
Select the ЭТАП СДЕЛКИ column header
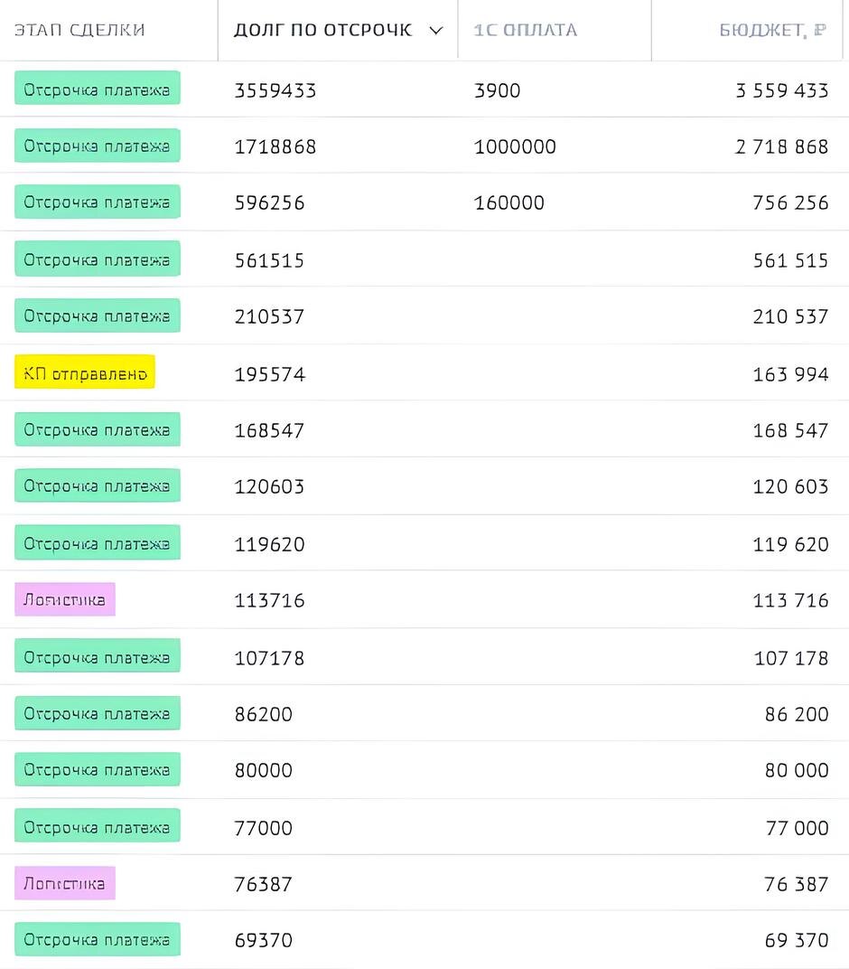[79, 30]
